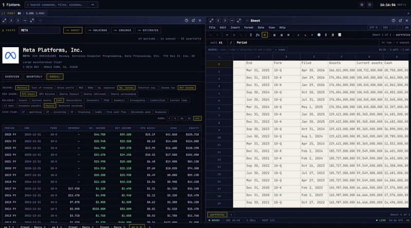This screenshot has height=228, width=411.
Task: Click the chart icon in Sheet toolbar
Action: (340, 35)
